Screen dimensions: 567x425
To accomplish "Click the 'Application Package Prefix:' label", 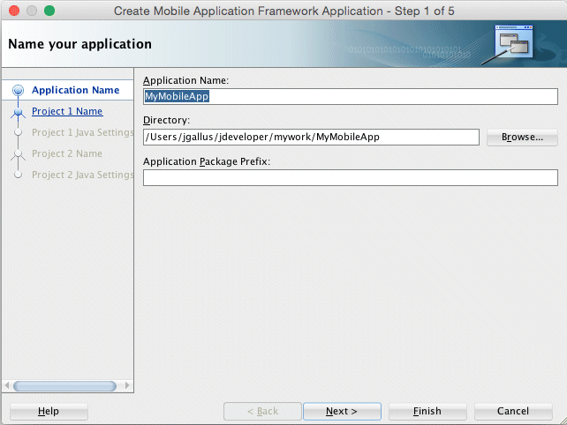I will click(x=207, y=161).
